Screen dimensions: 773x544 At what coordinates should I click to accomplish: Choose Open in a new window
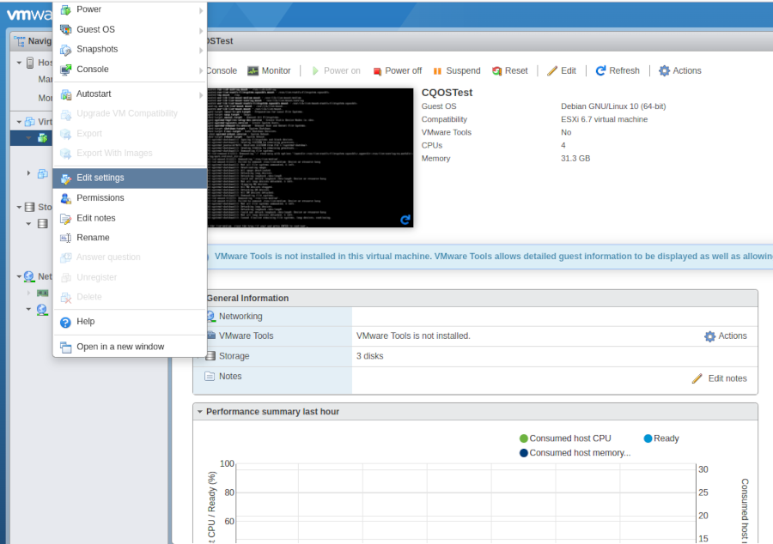pos(130,347)
